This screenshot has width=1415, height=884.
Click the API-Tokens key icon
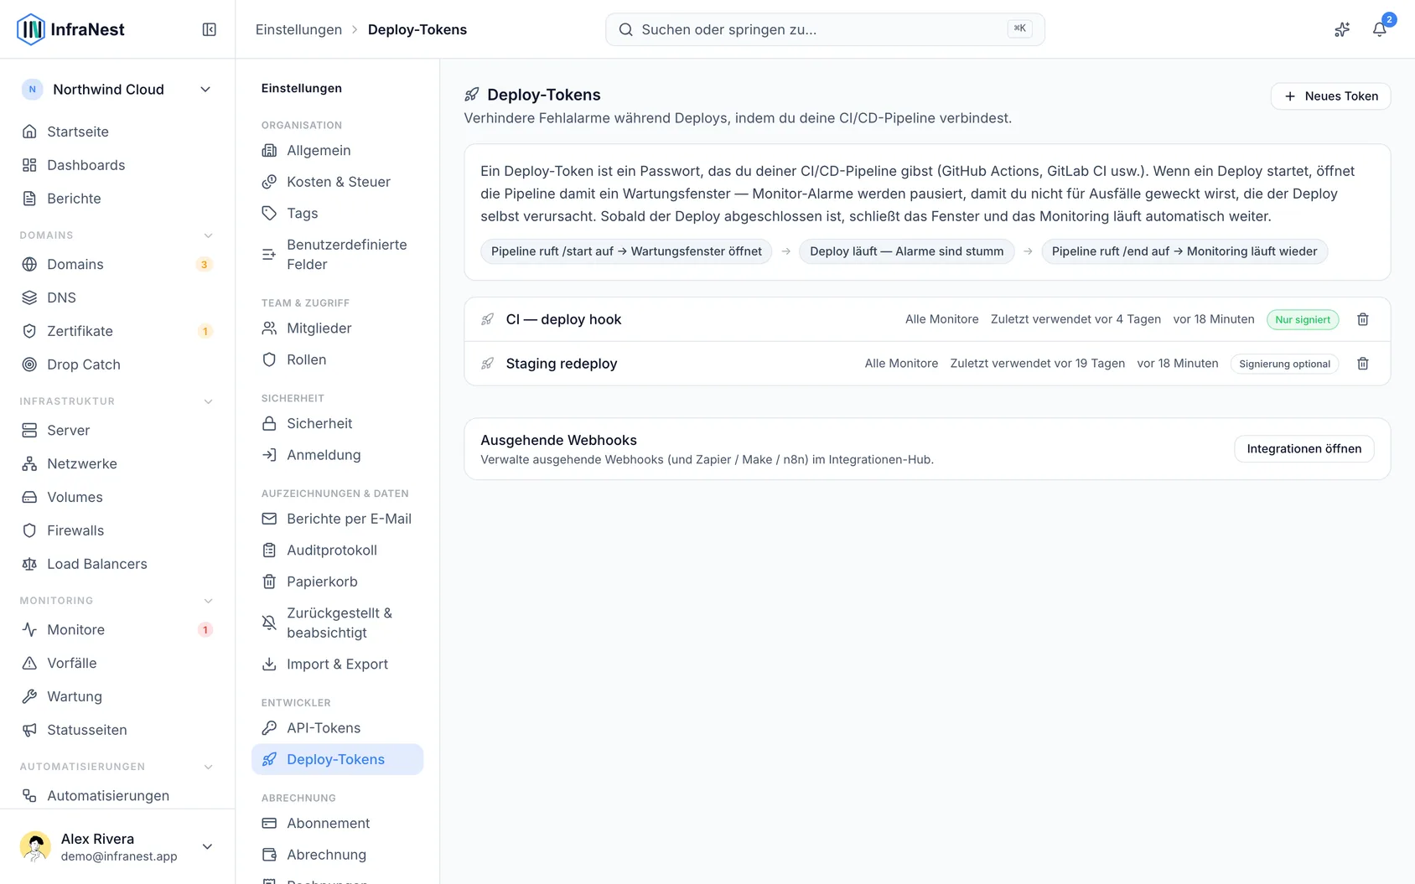pos(269,728)
